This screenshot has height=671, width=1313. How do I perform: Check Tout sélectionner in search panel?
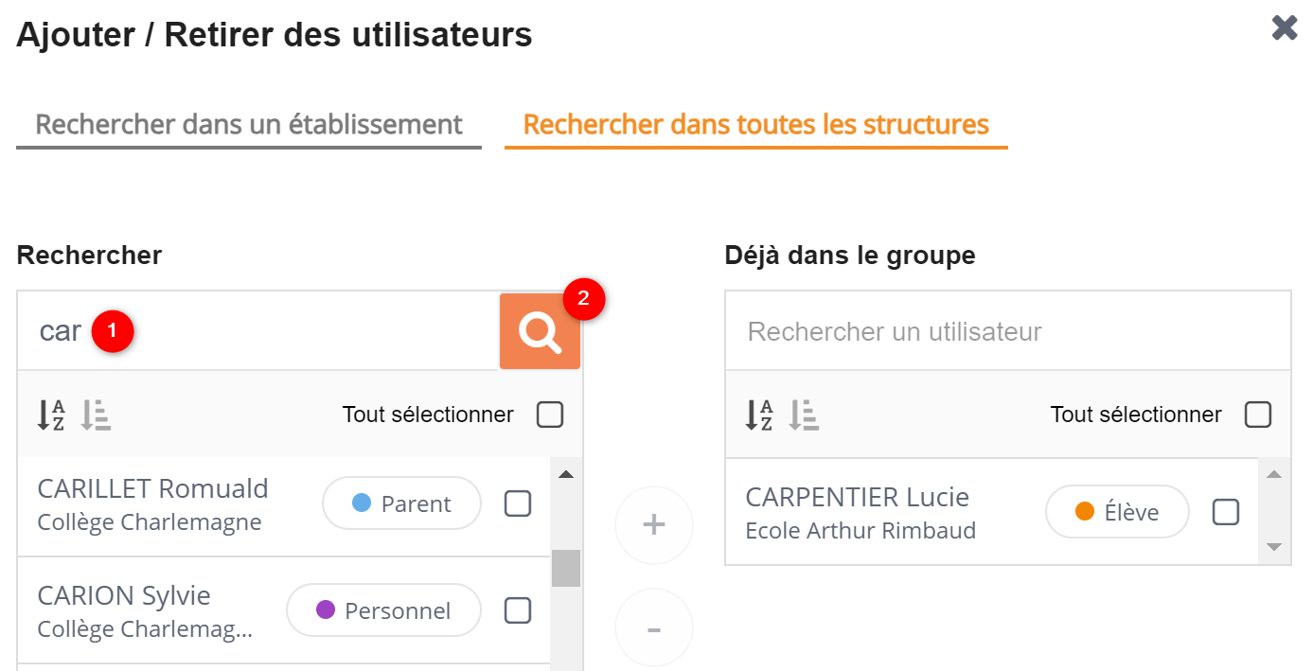(x=550, y=415)
